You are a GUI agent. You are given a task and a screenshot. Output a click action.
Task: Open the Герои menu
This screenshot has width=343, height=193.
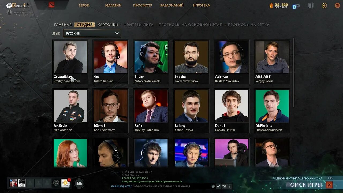click(84, 5)
